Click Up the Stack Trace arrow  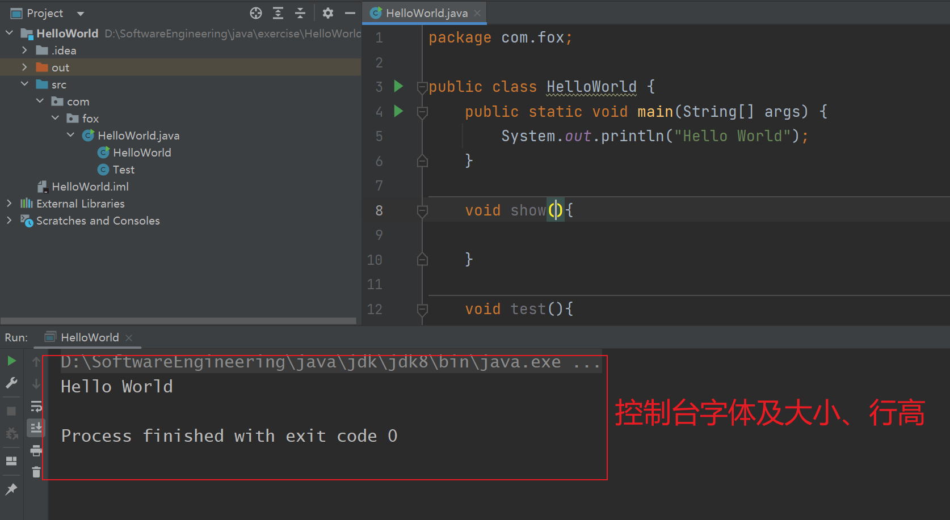click(36, 361)
